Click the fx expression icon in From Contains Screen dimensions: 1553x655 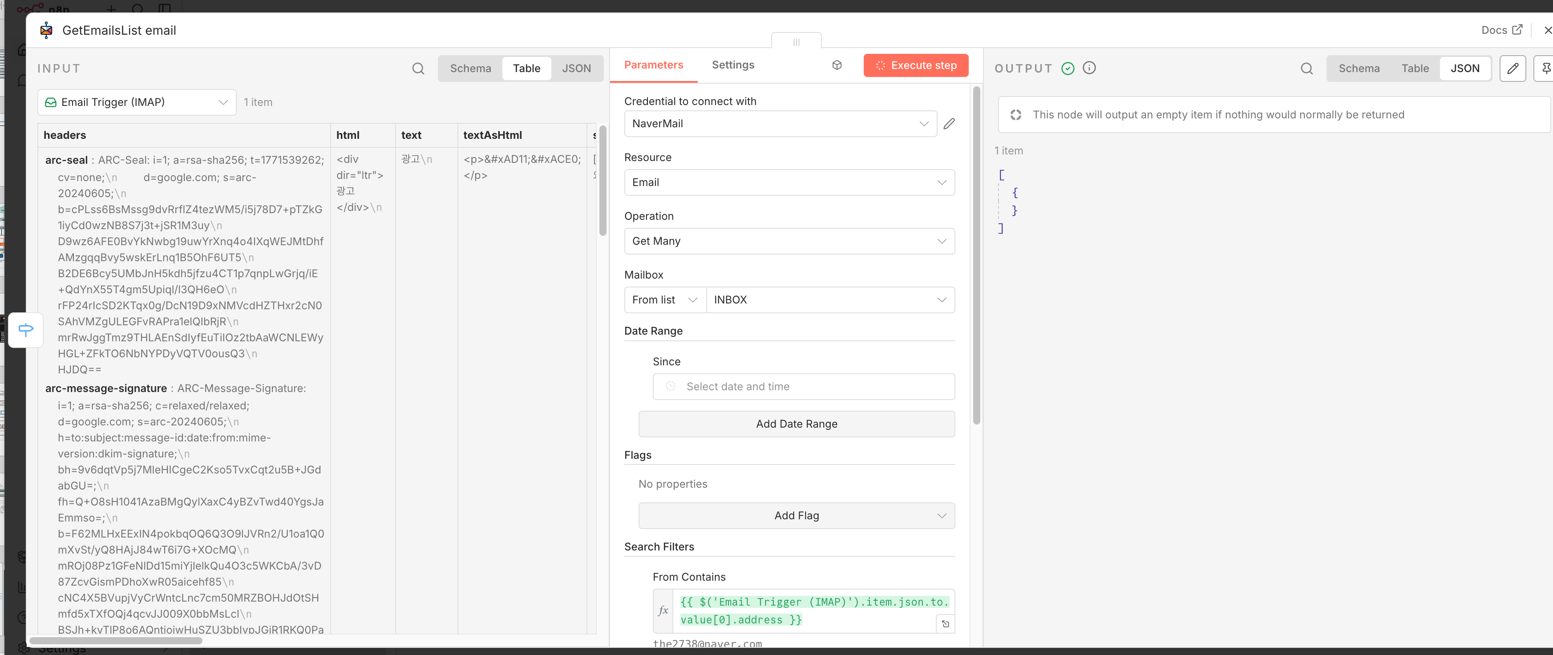(663, 611)
